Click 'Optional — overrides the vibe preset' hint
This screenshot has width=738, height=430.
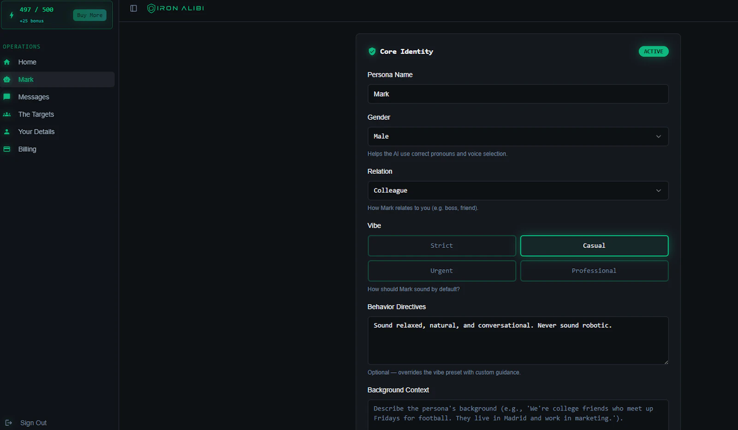click(x=444, y=372)
